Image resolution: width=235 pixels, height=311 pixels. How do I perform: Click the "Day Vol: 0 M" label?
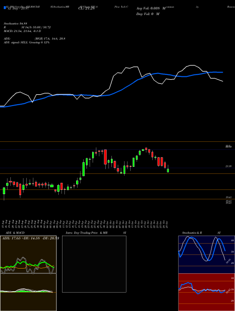tap(148, 14)
